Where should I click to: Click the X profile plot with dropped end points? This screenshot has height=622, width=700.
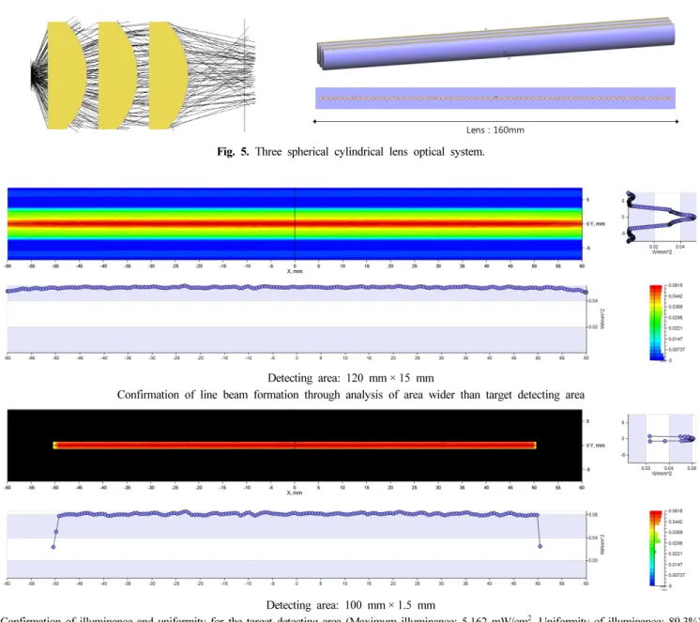pyautogui.click(x=297, y=544)
